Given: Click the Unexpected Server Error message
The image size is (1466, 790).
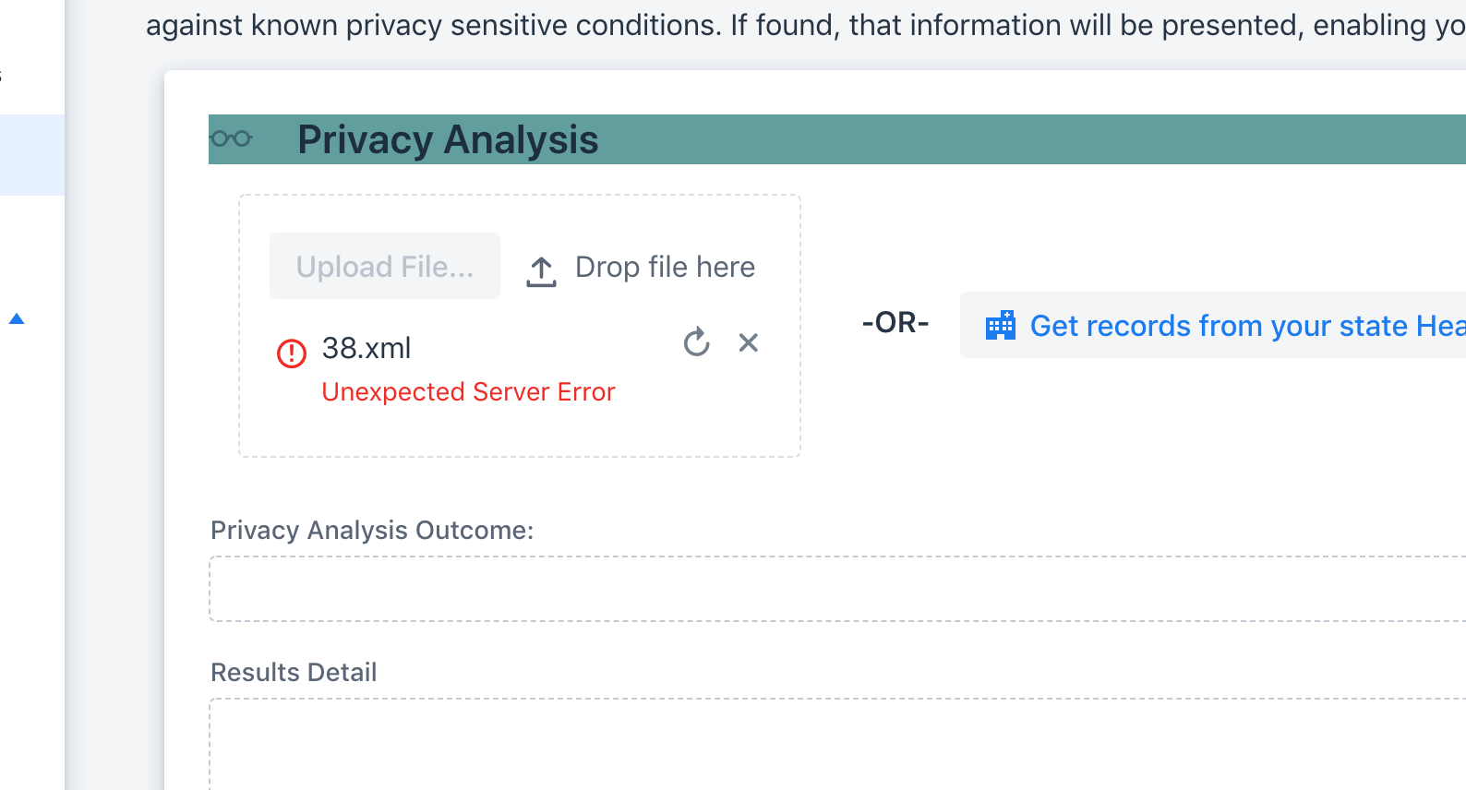Looking at the screenshot, I should coord(467,391).
